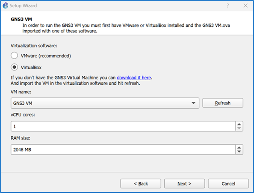Click the 'VM name:' label
This screenshot has height=193, width=254.
pyautogui.click(x=21, y=92)
